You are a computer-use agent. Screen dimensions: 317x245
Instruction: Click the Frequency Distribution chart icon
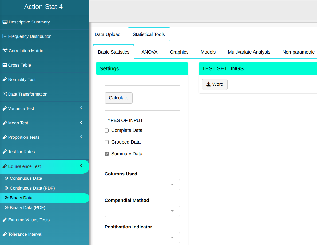(5, 36)
